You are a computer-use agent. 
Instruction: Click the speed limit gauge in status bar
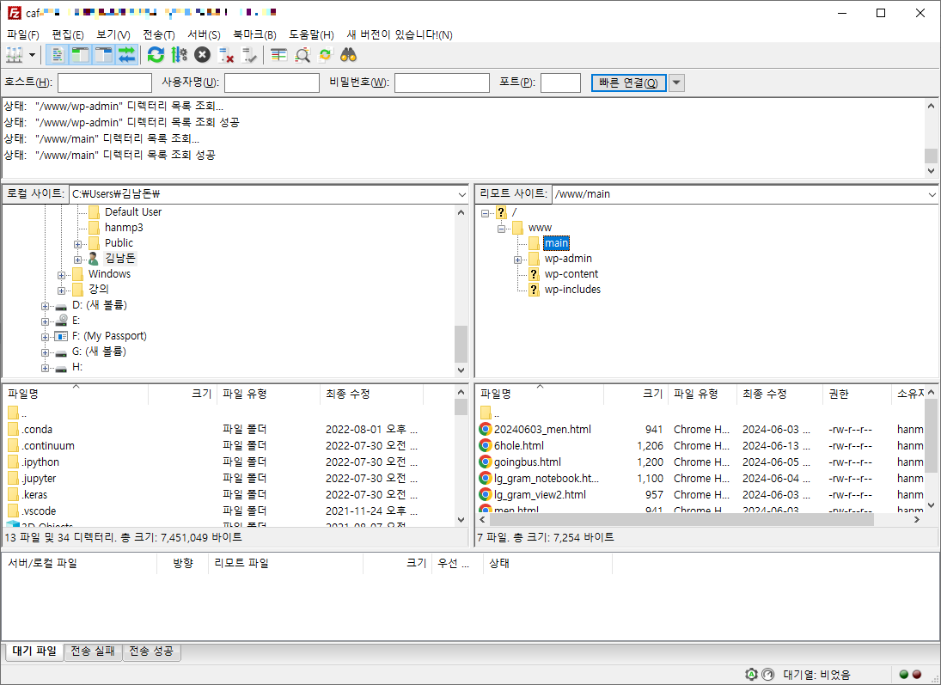tap(767, 674)
